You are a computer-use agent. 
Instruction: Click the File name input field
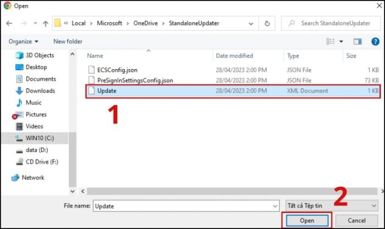click(x=186, y=206)
